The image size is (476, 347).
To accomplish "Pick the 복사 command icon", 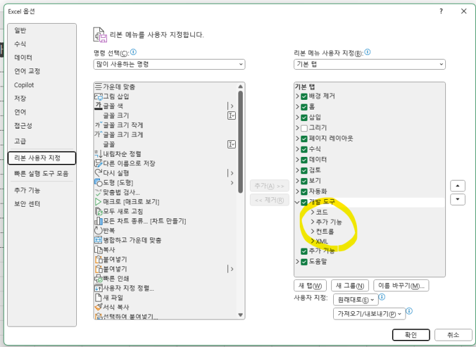I will point(99,250).
